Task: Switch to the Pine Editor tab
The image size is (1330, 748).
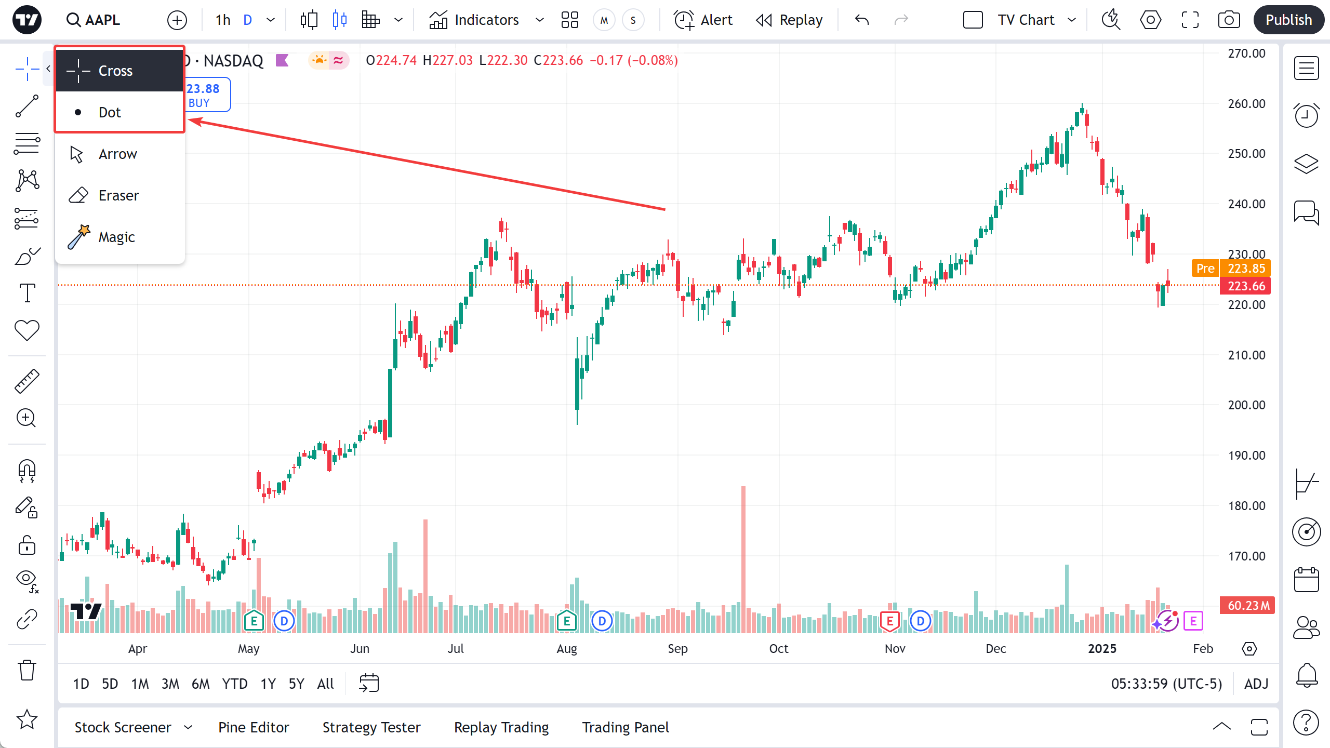Action: click(254, 727)
